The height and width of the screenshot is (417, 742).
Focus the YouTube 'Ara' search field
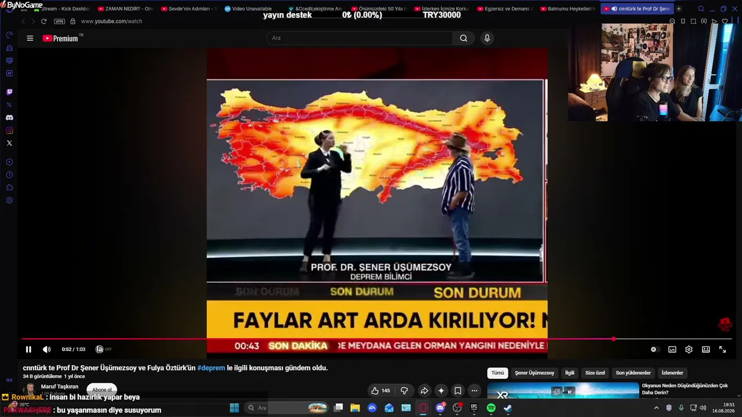359,38
